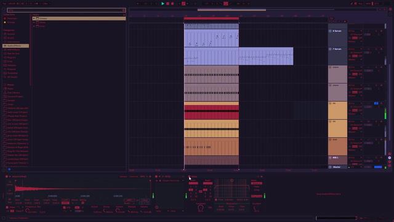
Task: Select the second clip on 7 Serum
Action: [266, 56]
